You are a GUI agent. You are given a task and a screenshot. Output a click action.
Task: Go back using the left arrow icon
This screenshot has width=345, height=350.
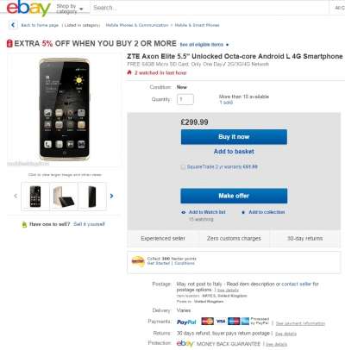[13, 25]
